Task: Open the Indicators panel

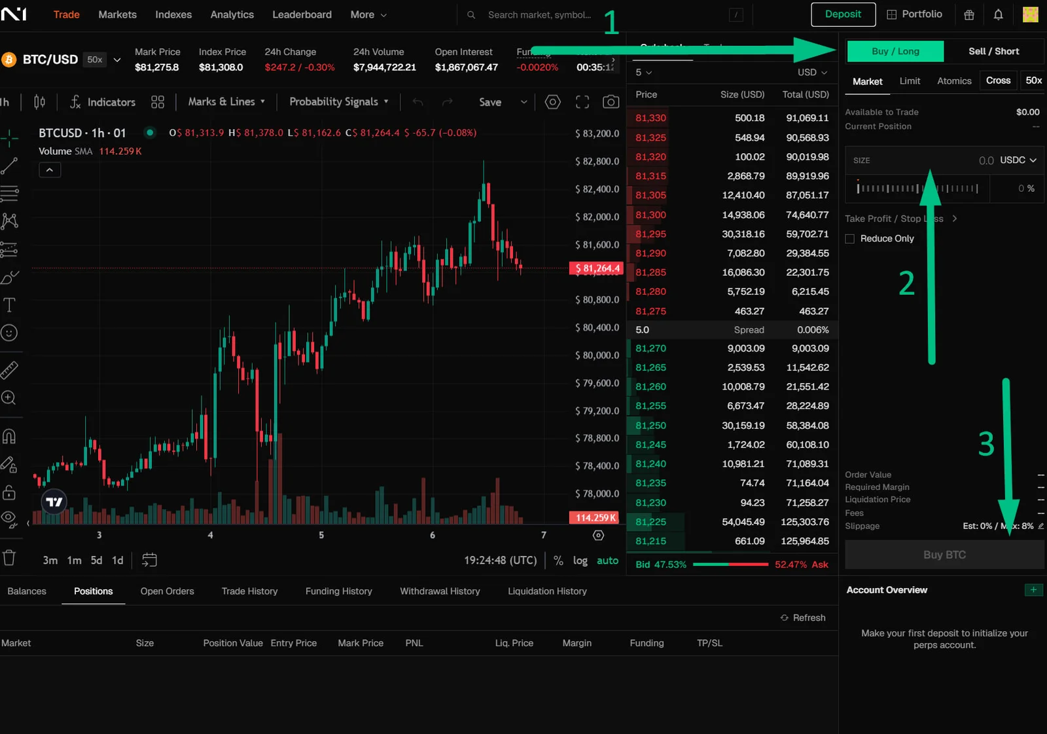Action: click(103, 101)
